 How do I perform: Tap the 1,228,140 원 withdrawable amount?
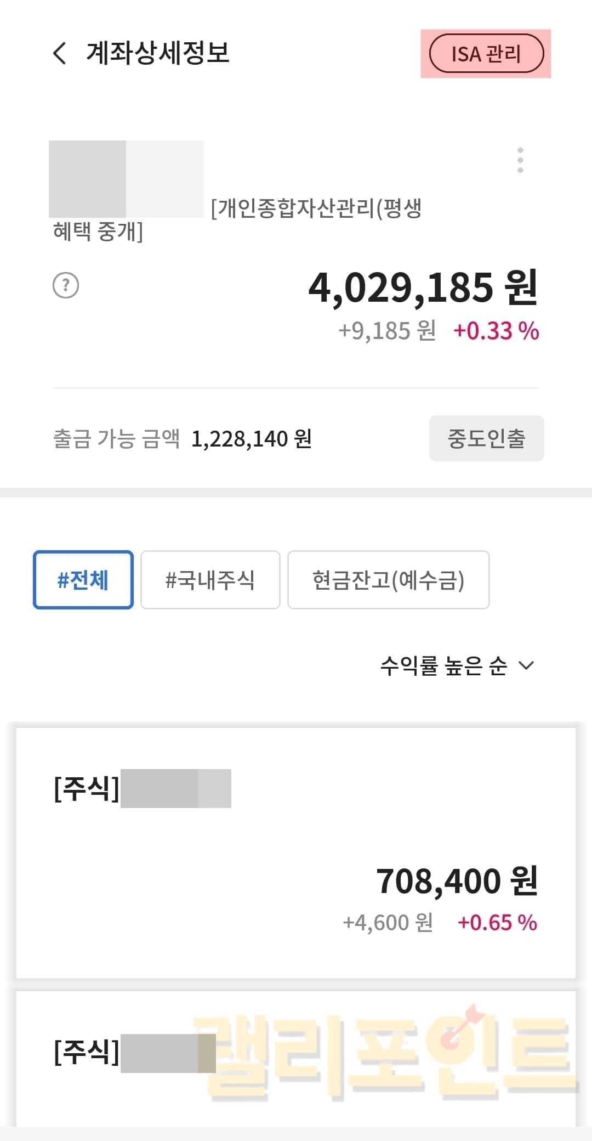252,439
